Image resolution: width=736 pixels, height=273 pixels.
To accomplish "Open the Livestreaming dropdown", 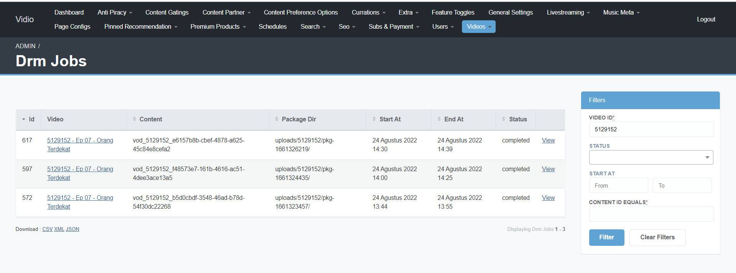I will click(568, 12).
